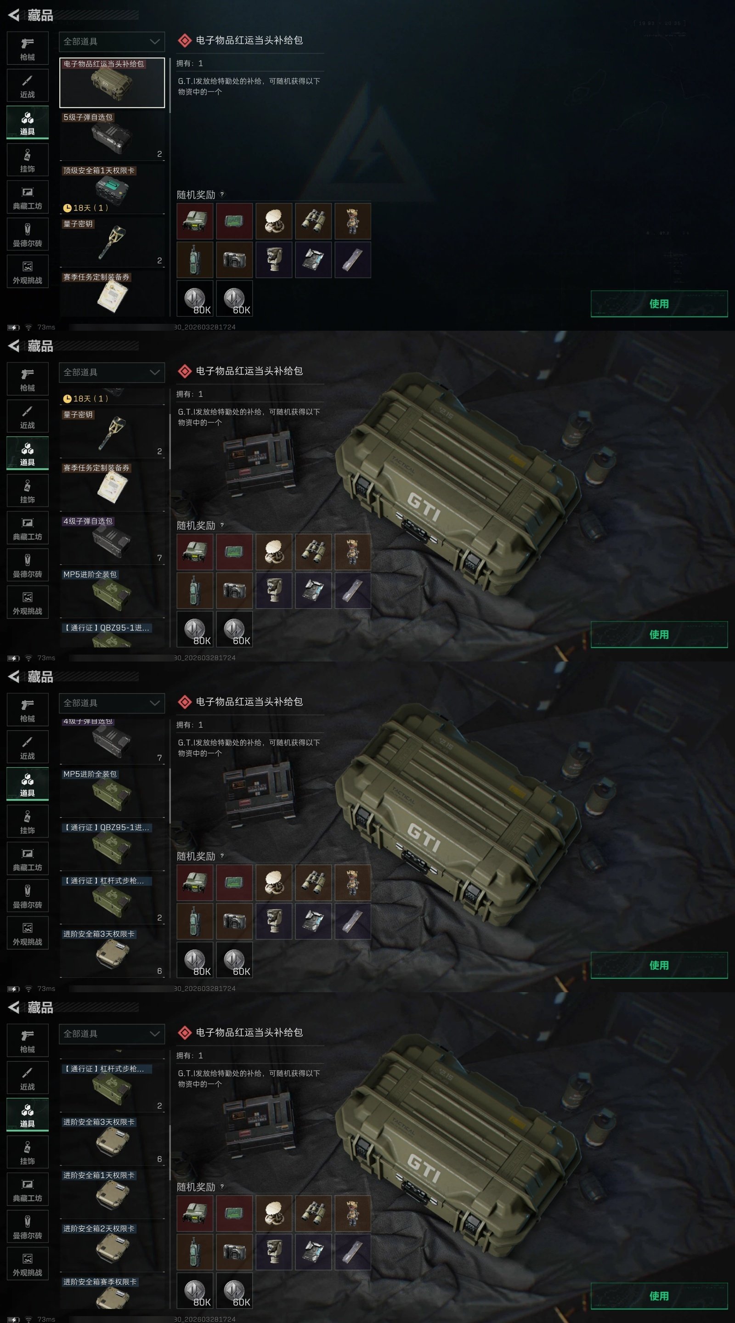This screenshot has height=1323, width=735.
Task: Go back via 藏品 arrow in topmost screen
Action: click(x=14, y=16)
